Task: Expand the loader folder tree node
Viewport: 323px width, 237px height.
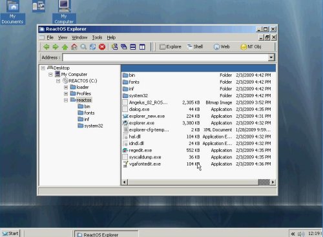Action: click(66, 88)
